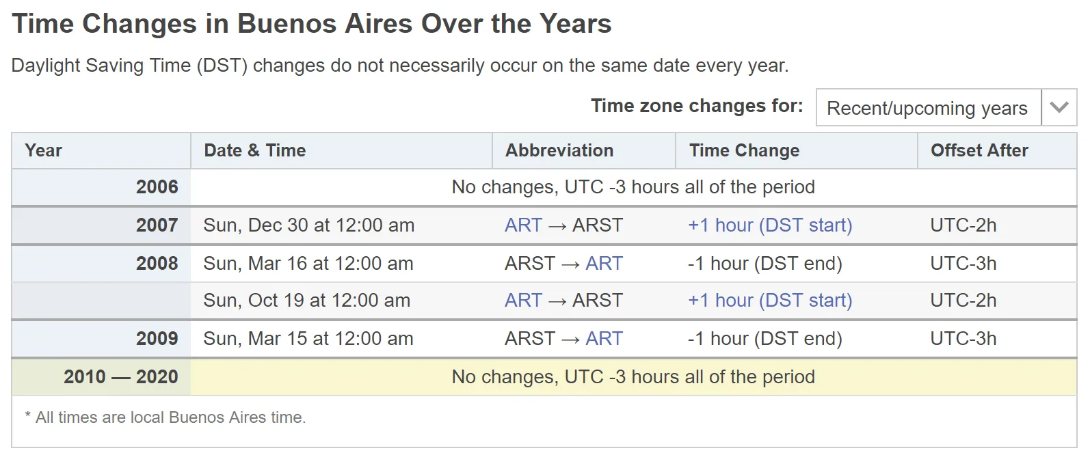
Task: Click UTC-2h offset in 2007 row
Action: [963, 225]
